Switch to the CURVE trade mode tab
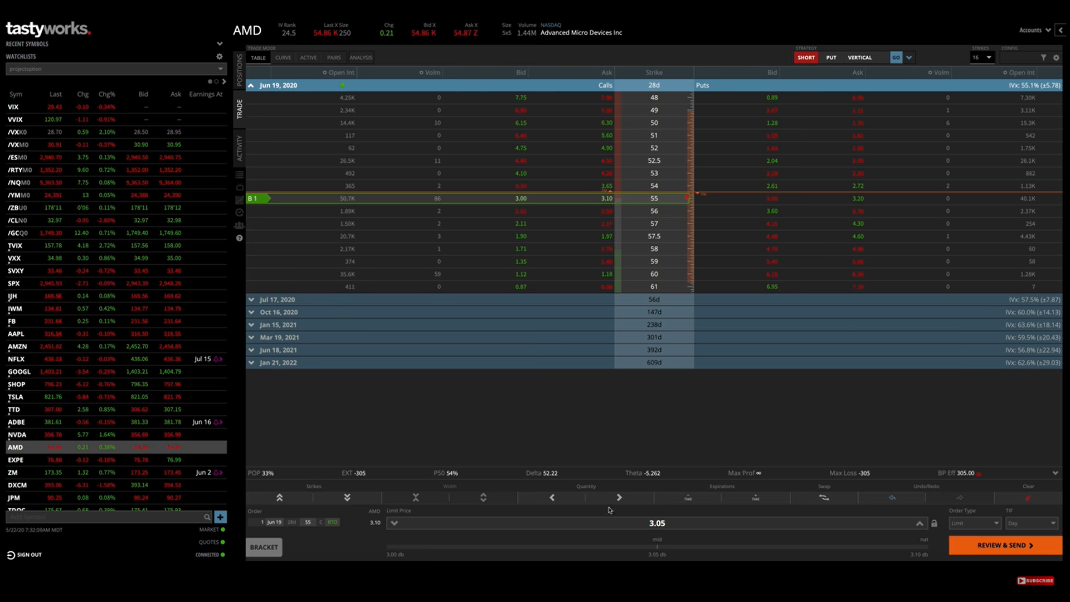Viewport: 1070px width, 602px height. pos(283,57)
